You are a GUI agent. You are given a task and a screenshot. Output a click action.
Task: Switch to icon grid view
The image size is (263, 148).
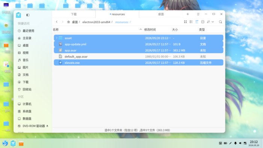pyautogui.click(x=185, y=22)
